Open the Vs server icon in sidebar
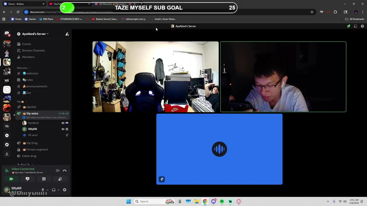The image size is (367, 206). click(7, 126)
